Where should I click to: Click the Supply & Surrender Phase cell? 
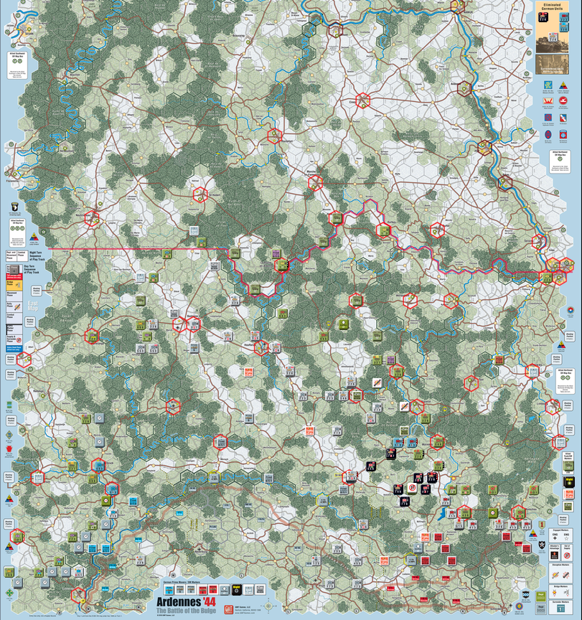14,340
